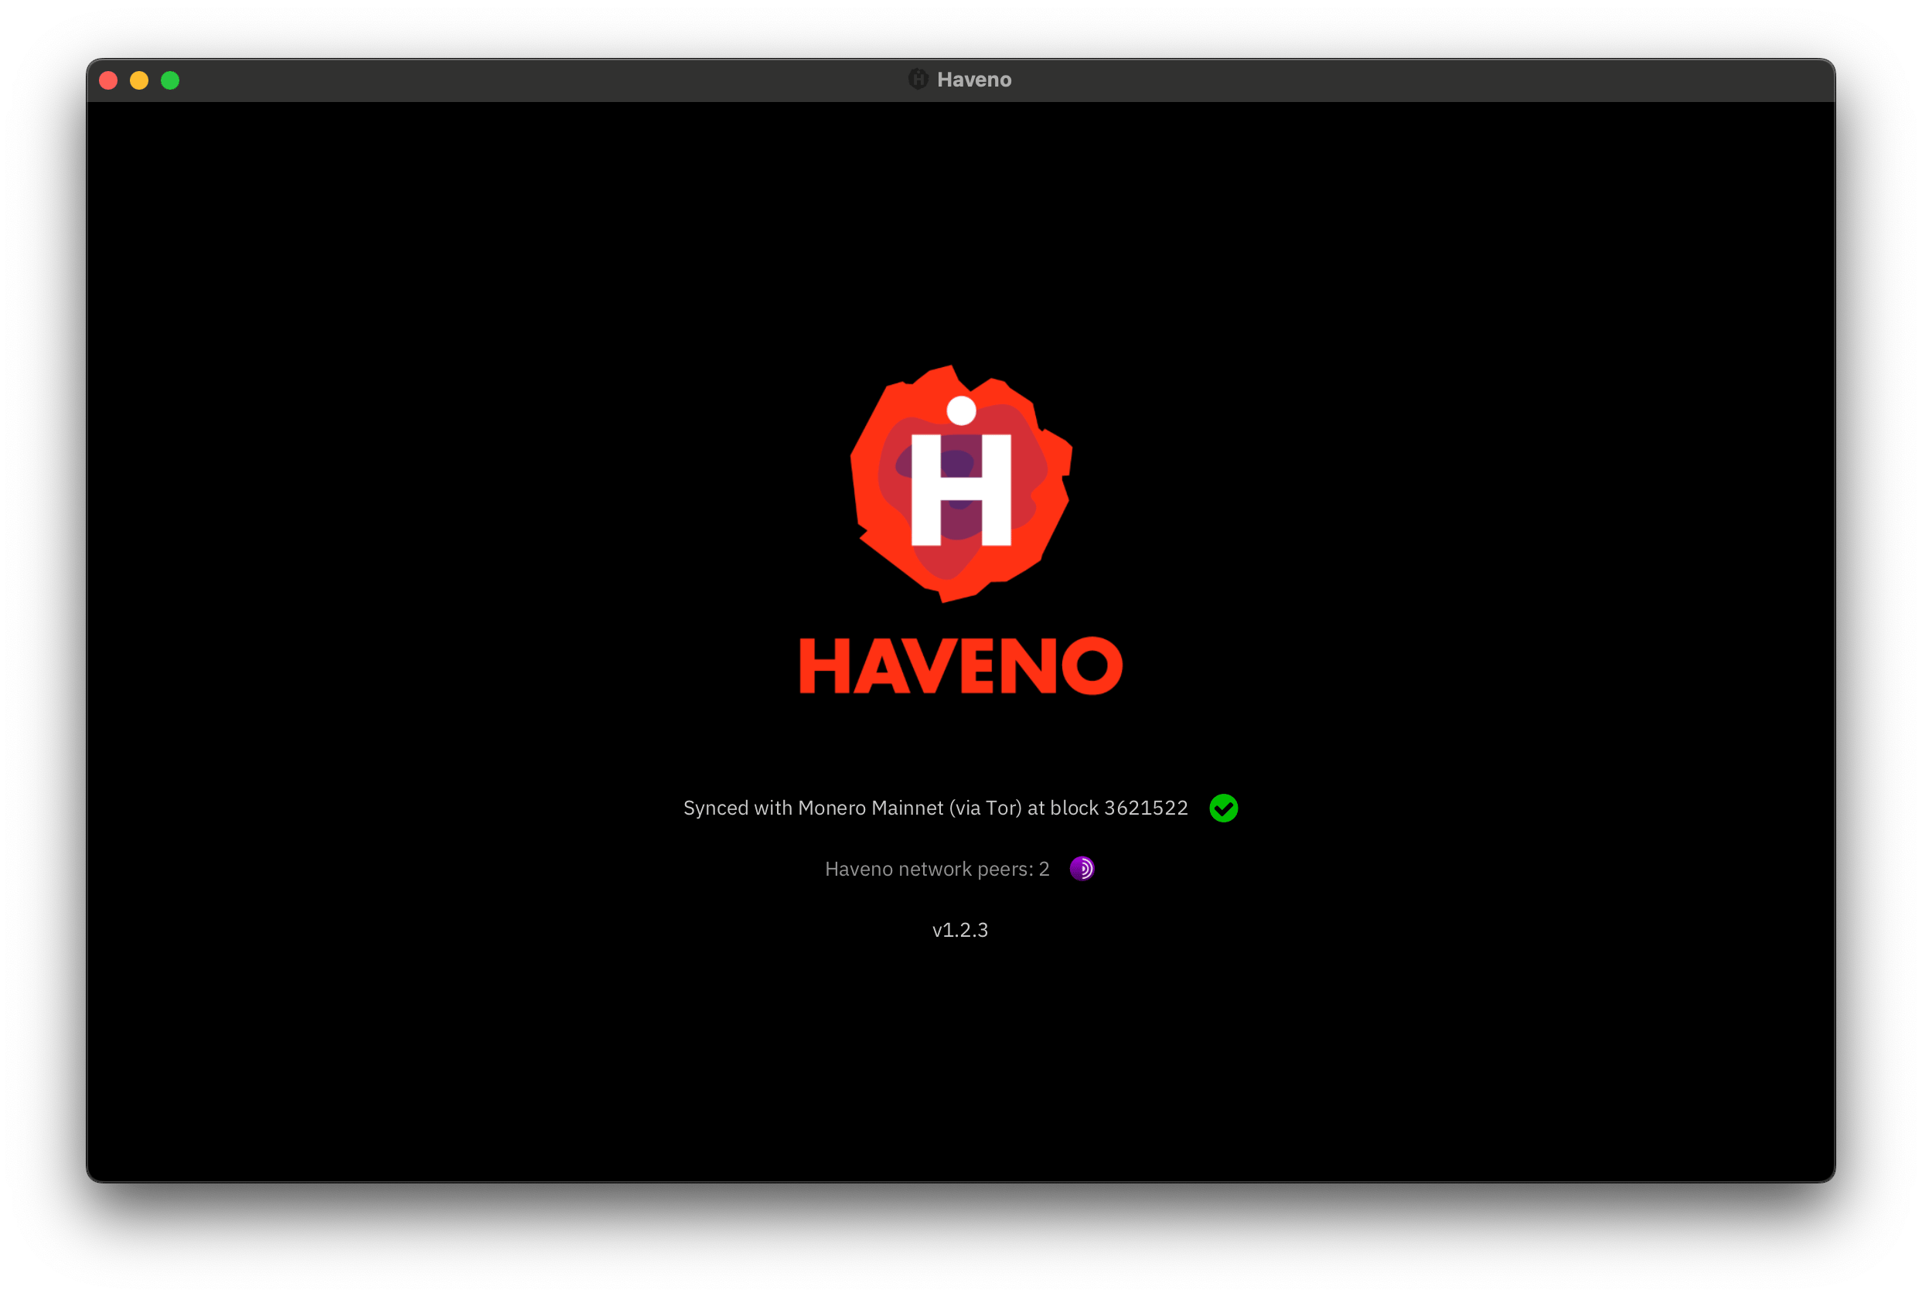Click the v1.2.3 version label
Viewport: 1922px width, 1297px height.
[959, 929]
